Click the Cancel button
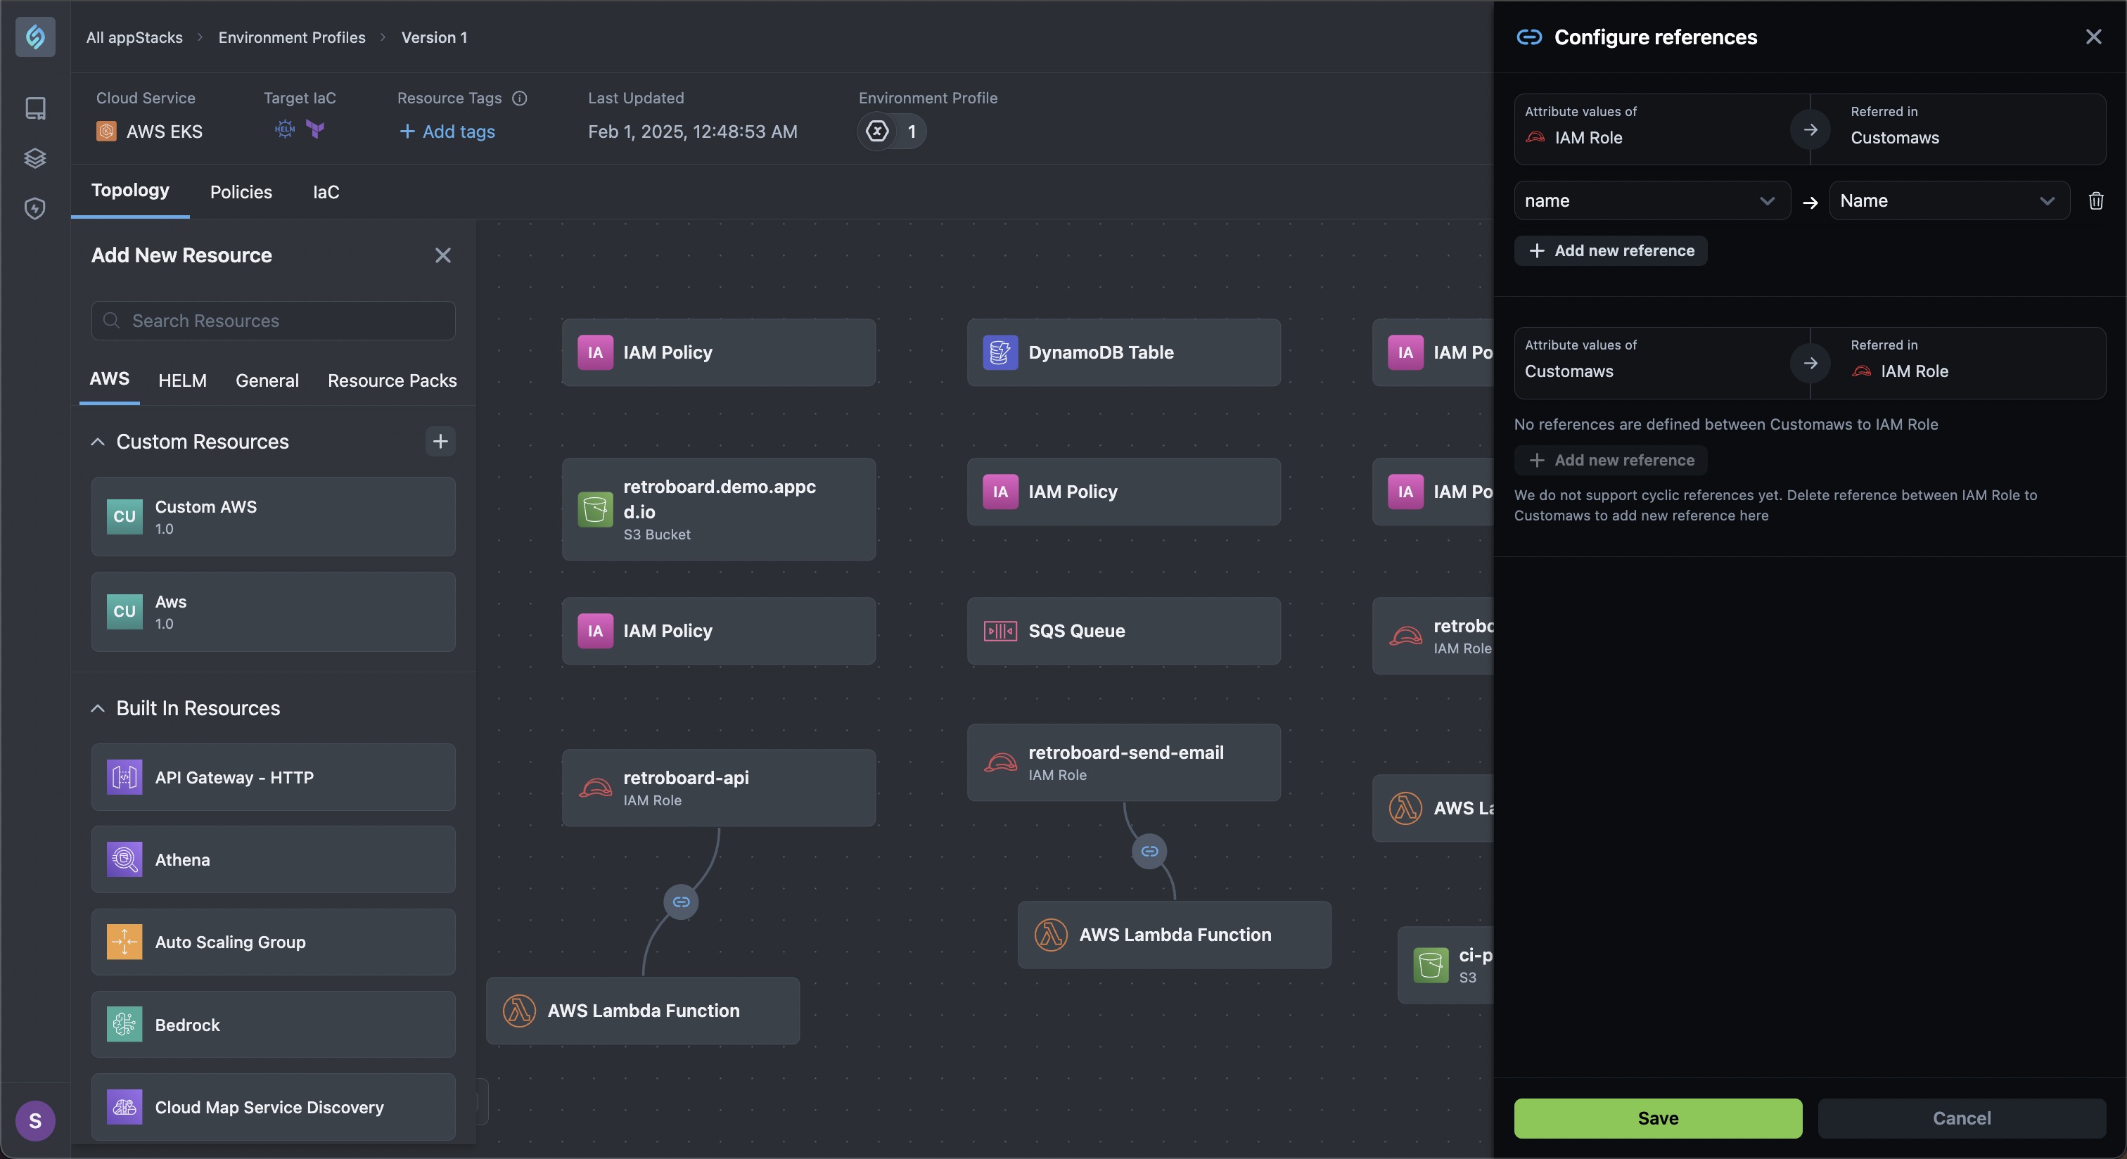Screen dimensions: 2127x1159 pyautogui.click(x=1962, y=1118)
